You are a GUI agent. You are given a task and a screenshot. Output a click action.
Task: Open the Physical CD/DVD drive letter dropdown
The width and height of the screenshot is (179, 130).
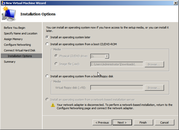click(x=107, y=56)
